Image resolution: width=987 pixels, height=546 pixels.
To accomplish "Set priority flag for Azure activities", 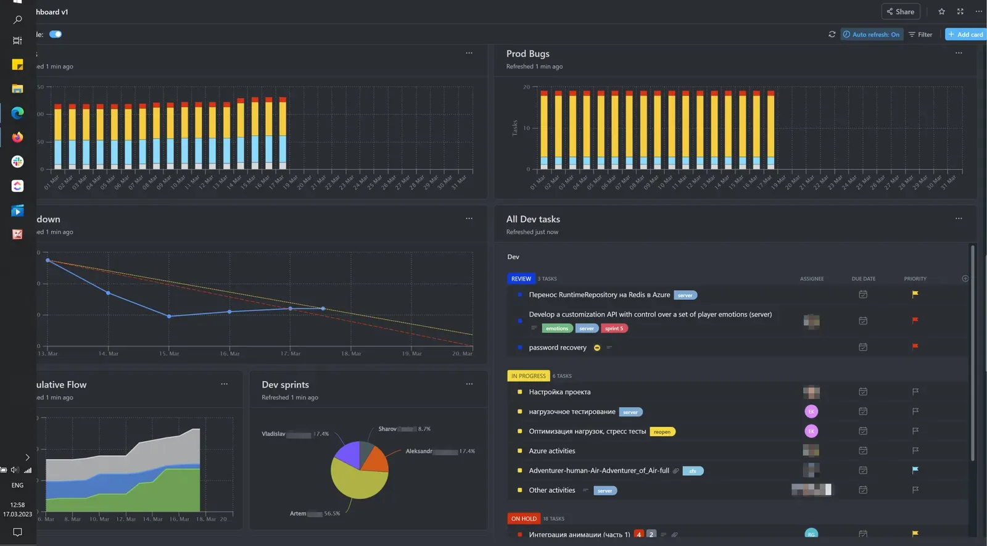I will click(x=915, y=451).
